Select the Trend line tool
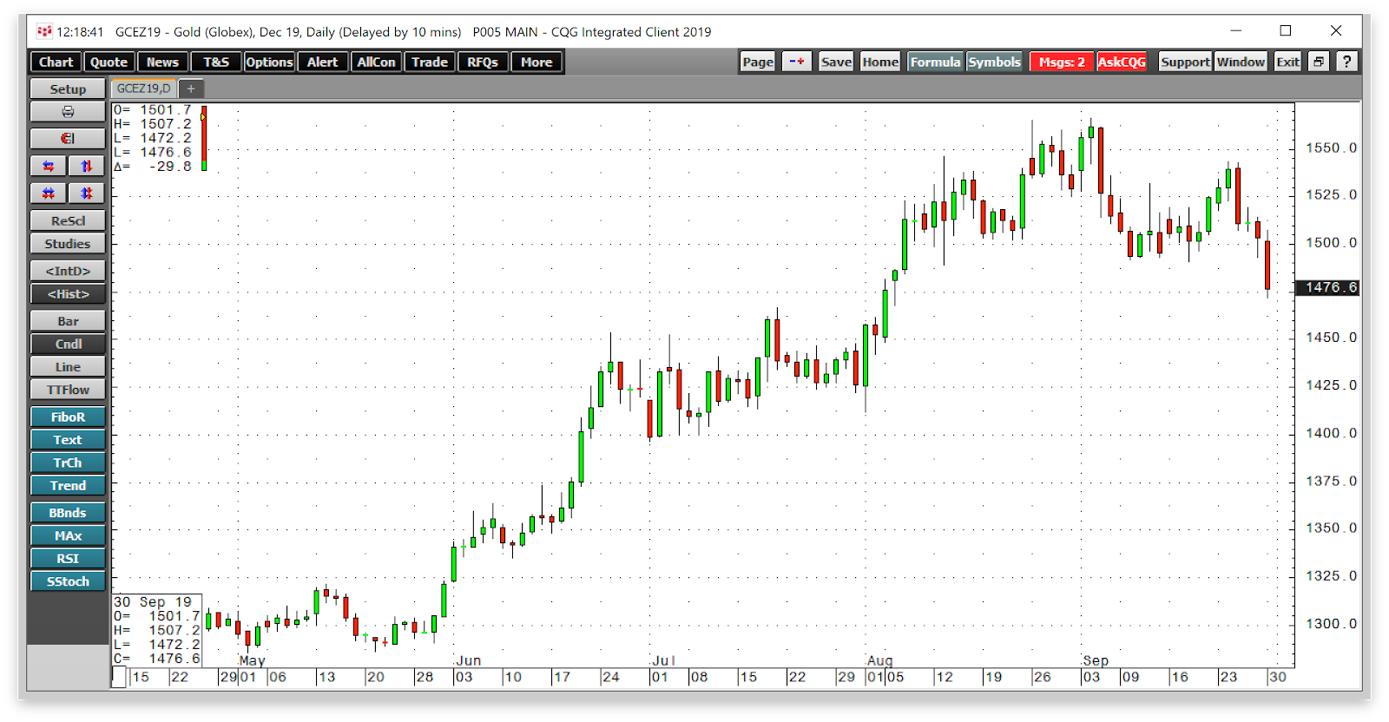Viewport: 1389px width, 722px height. pyautogui.click(x=68, y=486)
